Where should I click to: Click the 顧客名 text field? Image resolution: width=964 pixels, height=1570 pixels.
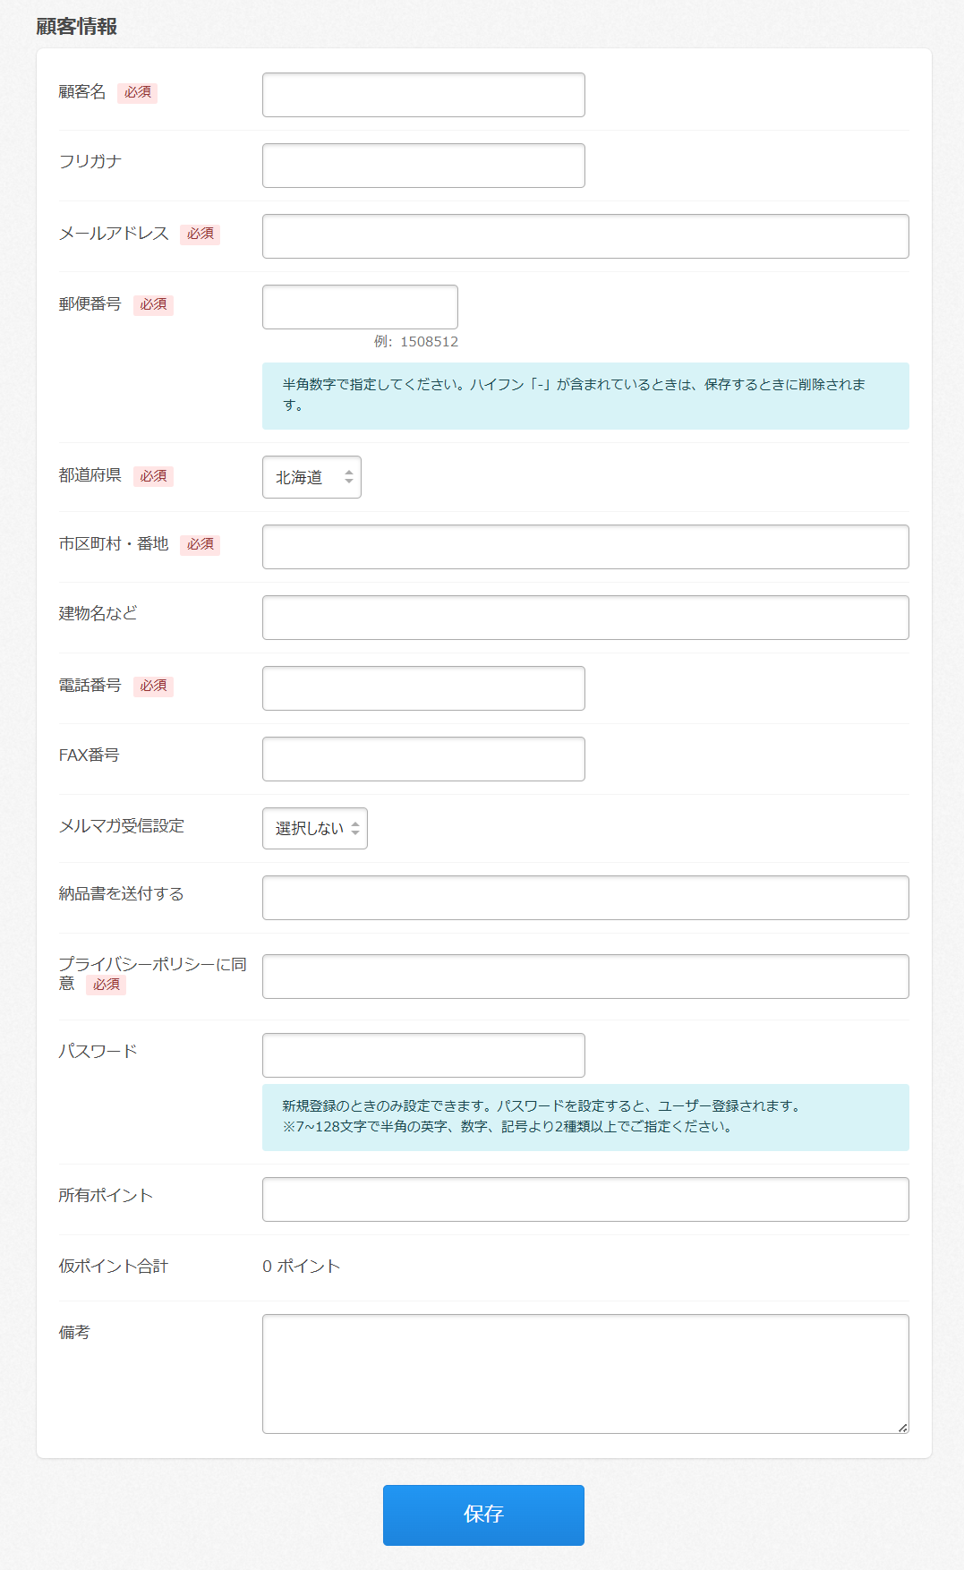[x=423, y=95]
